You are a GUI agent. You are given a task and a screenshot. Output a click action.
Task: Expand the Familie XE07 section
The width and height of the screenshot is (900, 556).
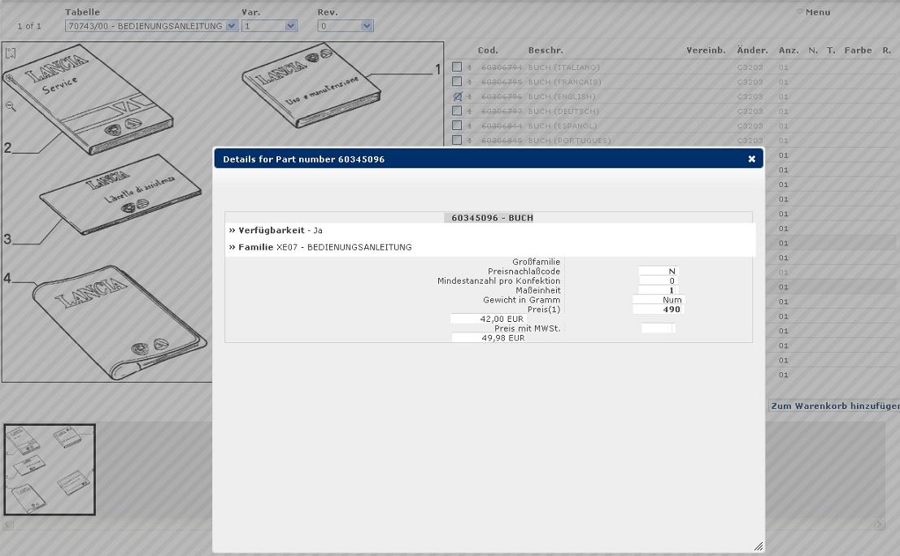(x=255, y=247)
